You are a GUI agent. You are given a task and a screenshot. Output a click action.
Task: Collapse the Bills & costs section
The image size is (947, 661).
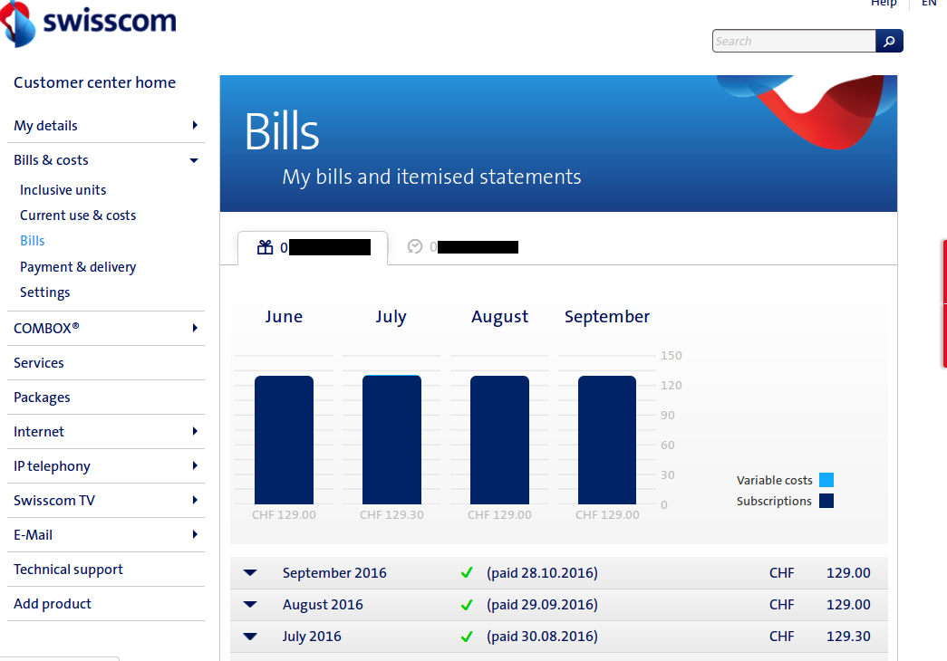[193, 159]
